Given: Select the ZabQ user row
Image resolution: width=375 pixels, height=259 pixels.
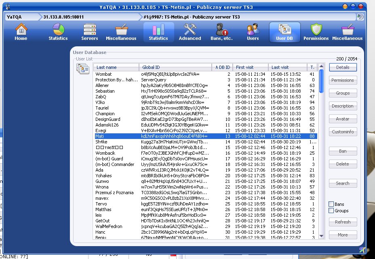Looking at the screenshot, I should [206, 97].
